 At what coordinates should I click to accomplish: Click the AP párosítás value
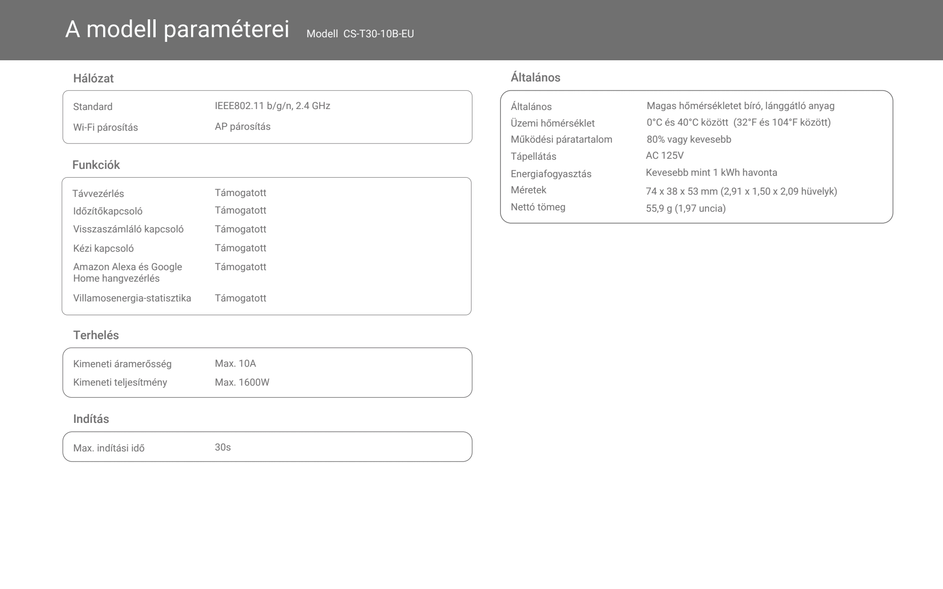[x=243, y=127]
